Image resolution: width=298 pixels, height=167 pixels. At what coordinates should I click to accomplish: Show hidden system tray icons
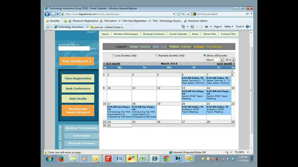pyautogui.click(x=198, y=159)
